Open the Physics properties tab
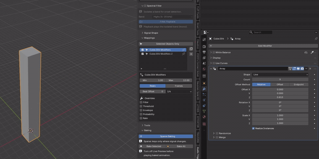Screen dimensions: 319x159 pos(204,100)
